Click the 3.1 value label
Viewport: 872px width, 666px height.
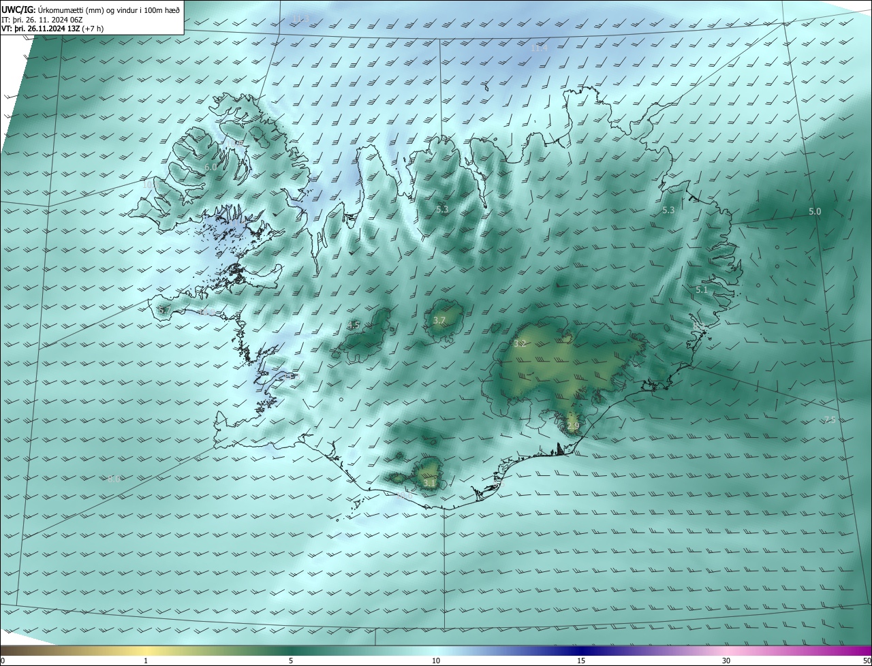pyautogui.click(x=429, y=483)
